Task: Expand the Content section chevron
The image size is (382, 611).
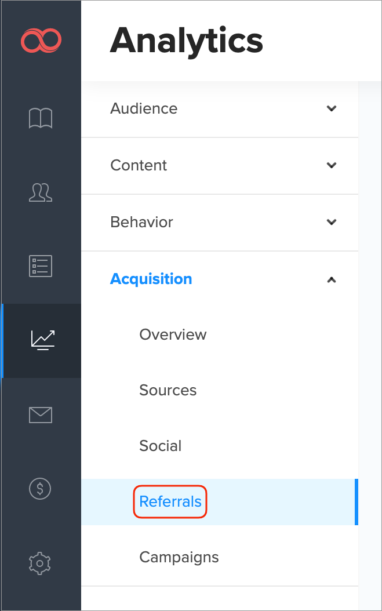Action: [x=332, y=165]
